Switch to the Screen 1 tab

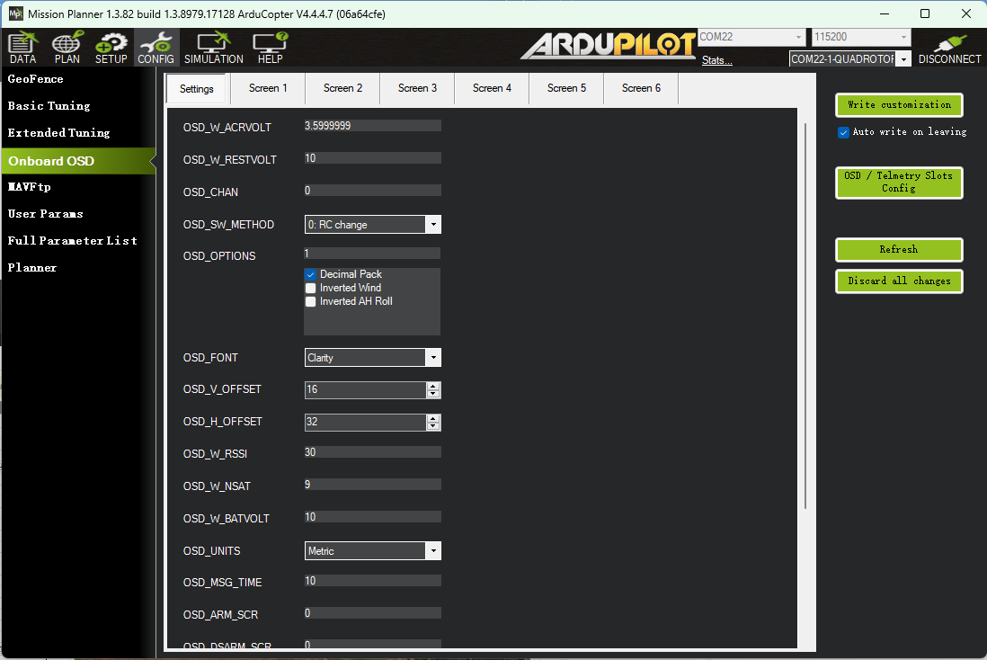pos(268,88)
